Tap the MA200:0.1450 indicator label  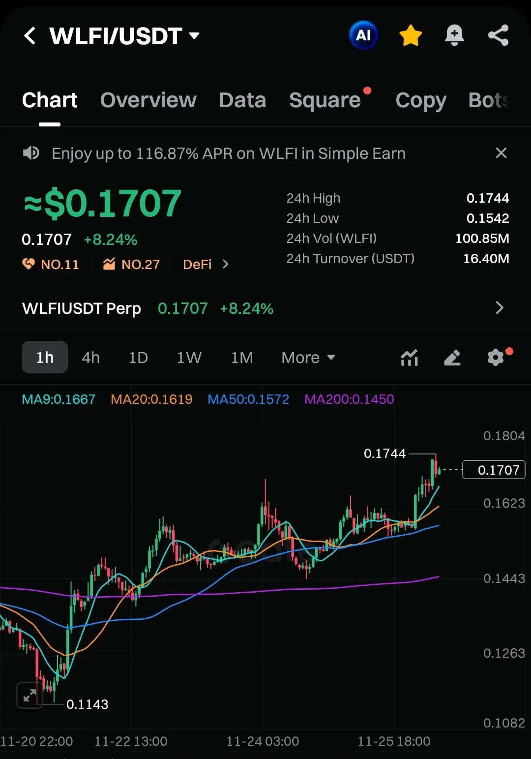coord(349,399)
